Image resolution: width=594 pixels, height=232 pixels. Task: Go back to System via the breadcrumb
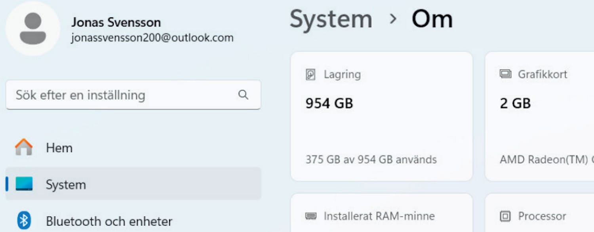pyautogui.click(x=331, y=19)
